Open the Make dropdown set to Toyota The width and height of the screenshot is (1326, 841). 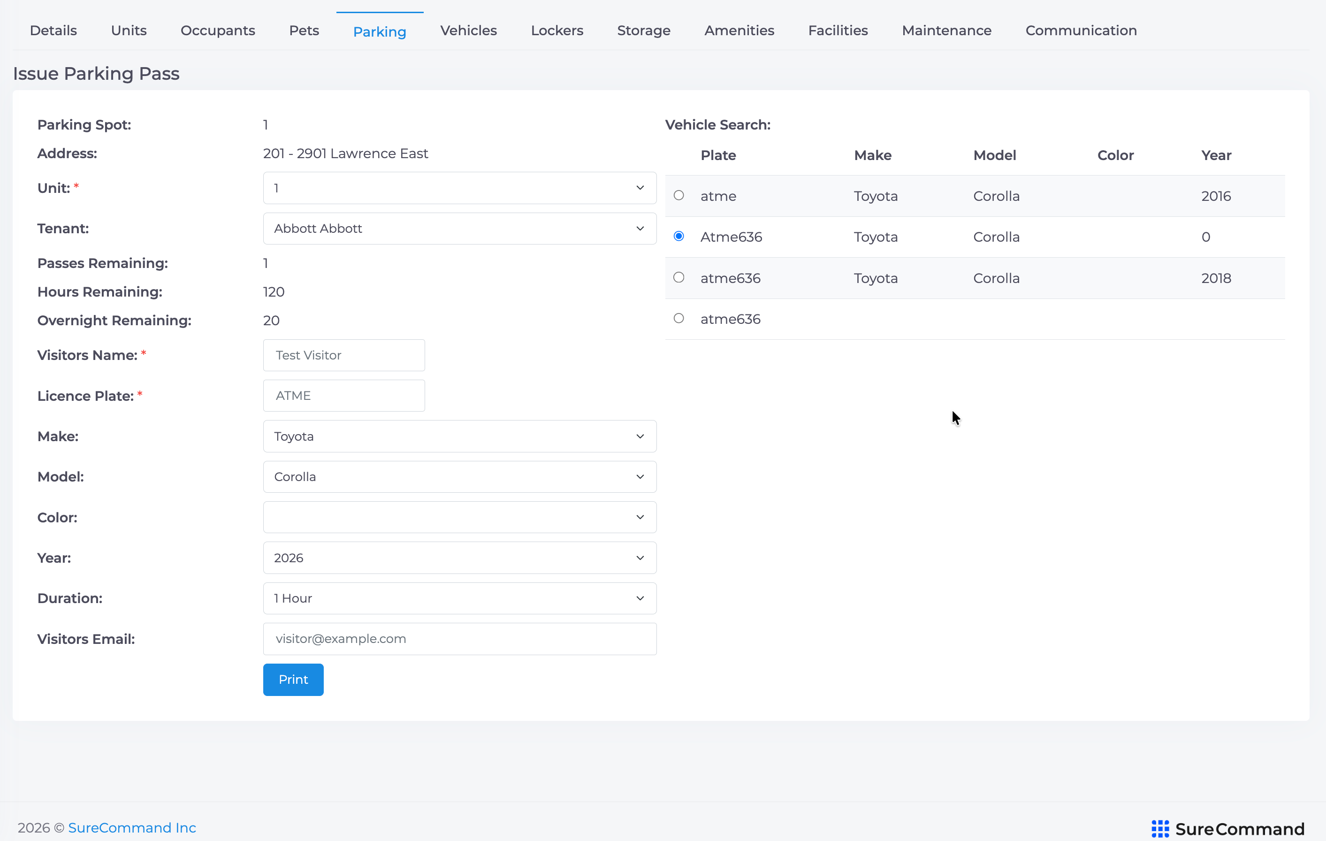point(459,436)
